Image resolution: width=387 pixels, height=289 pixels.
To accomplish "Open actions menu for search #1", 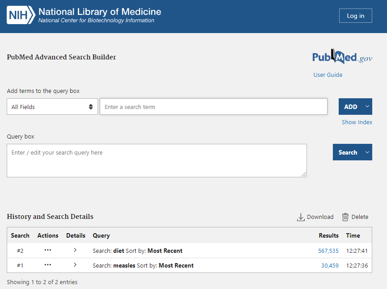I will click(48, 265).
